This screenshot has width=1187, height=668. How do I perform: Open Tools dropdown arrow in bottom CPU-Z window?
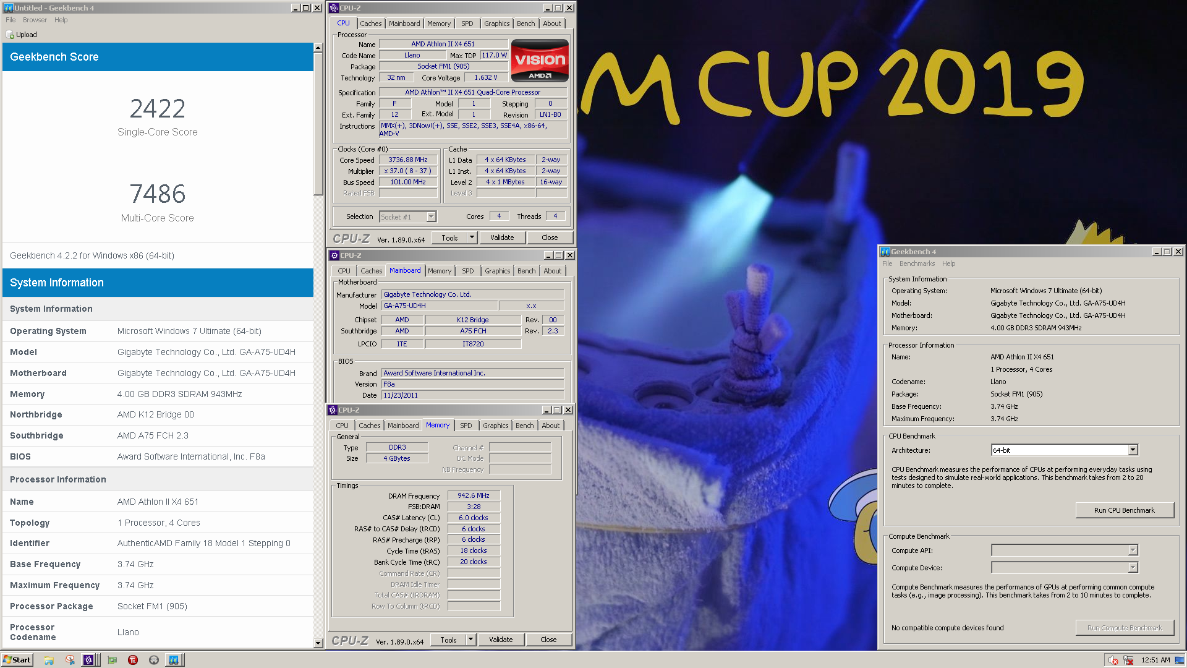coord(470,640)
